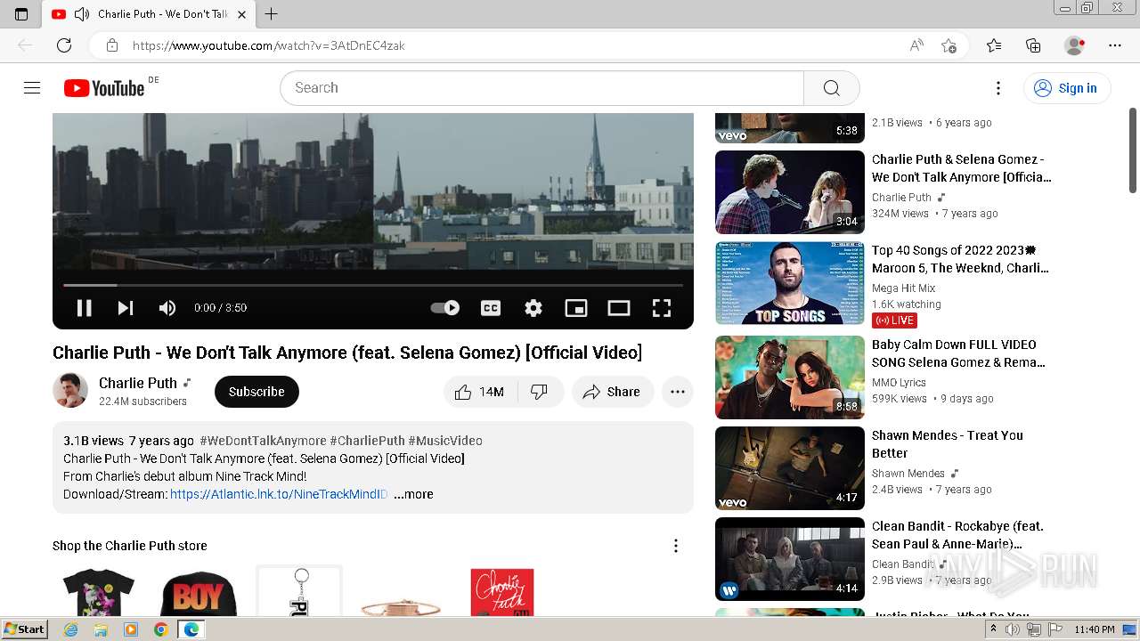Seek on the video progress bar
The width and height of the screenshot is (1140, 641).
[373, 285]
